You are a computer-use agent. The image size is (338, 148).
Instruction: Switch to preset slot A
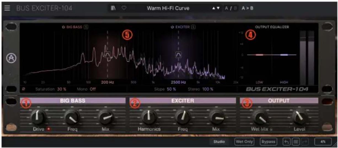pyautogui.click(x=226, y=8)
